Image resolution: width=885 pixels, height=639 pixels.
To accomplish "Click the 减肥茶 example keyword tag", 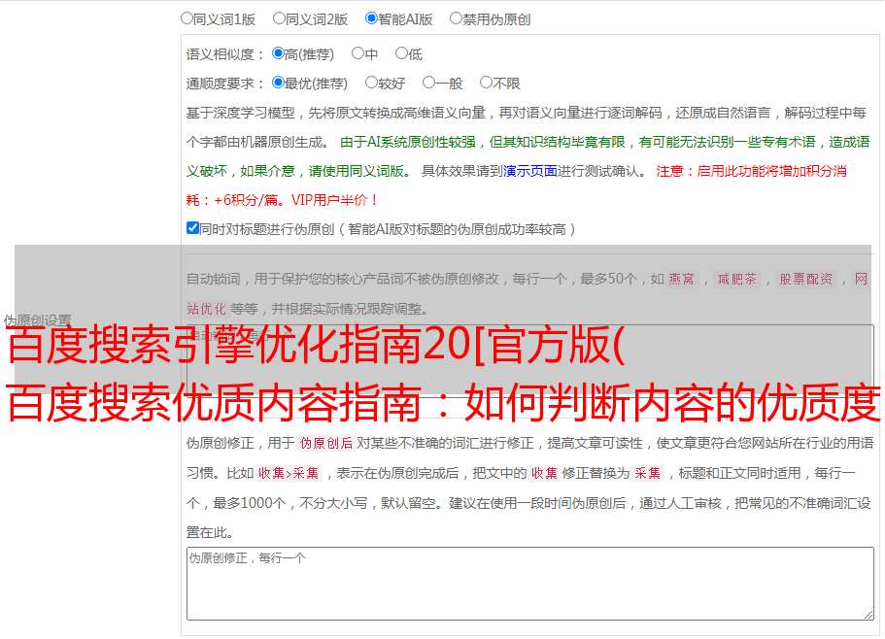I will pos(736,279).
